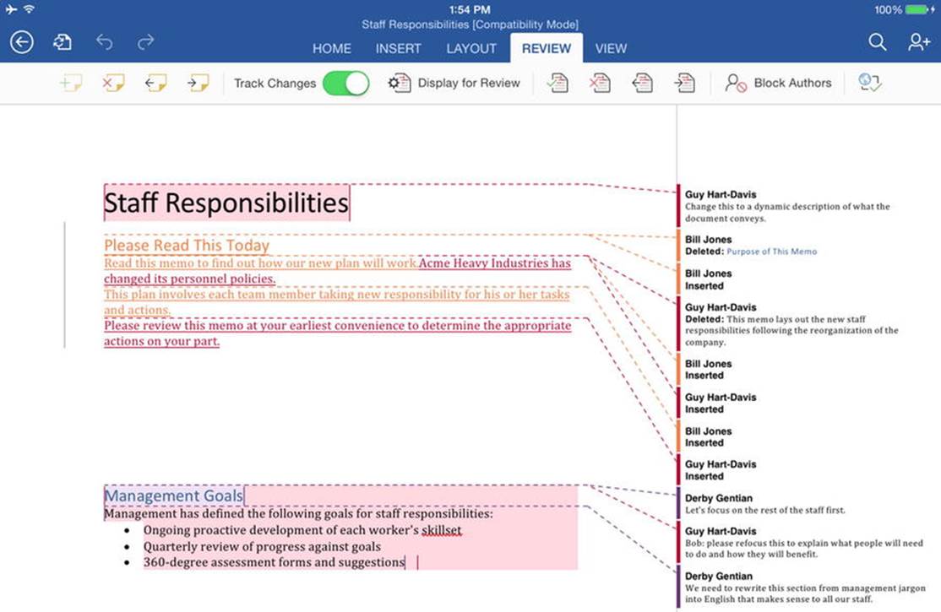Go to next comment

point(198,83)
